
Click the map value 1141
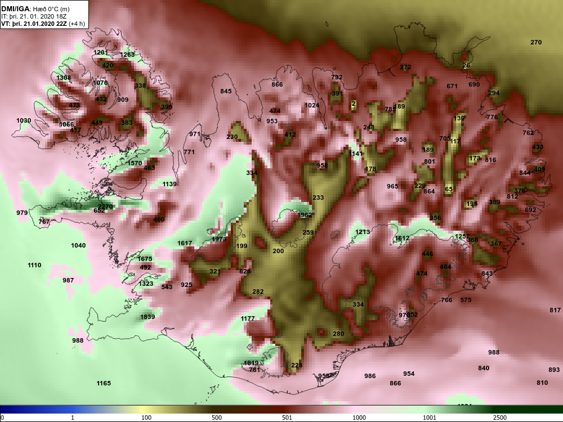[x=356, y=153]
